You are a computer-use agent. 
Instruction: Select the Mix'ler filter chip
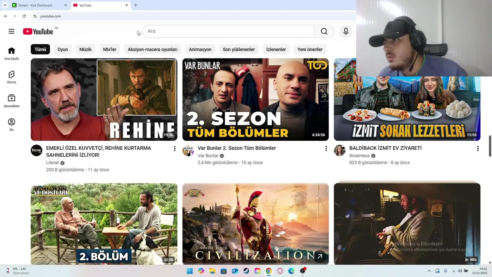coord(110,49)
